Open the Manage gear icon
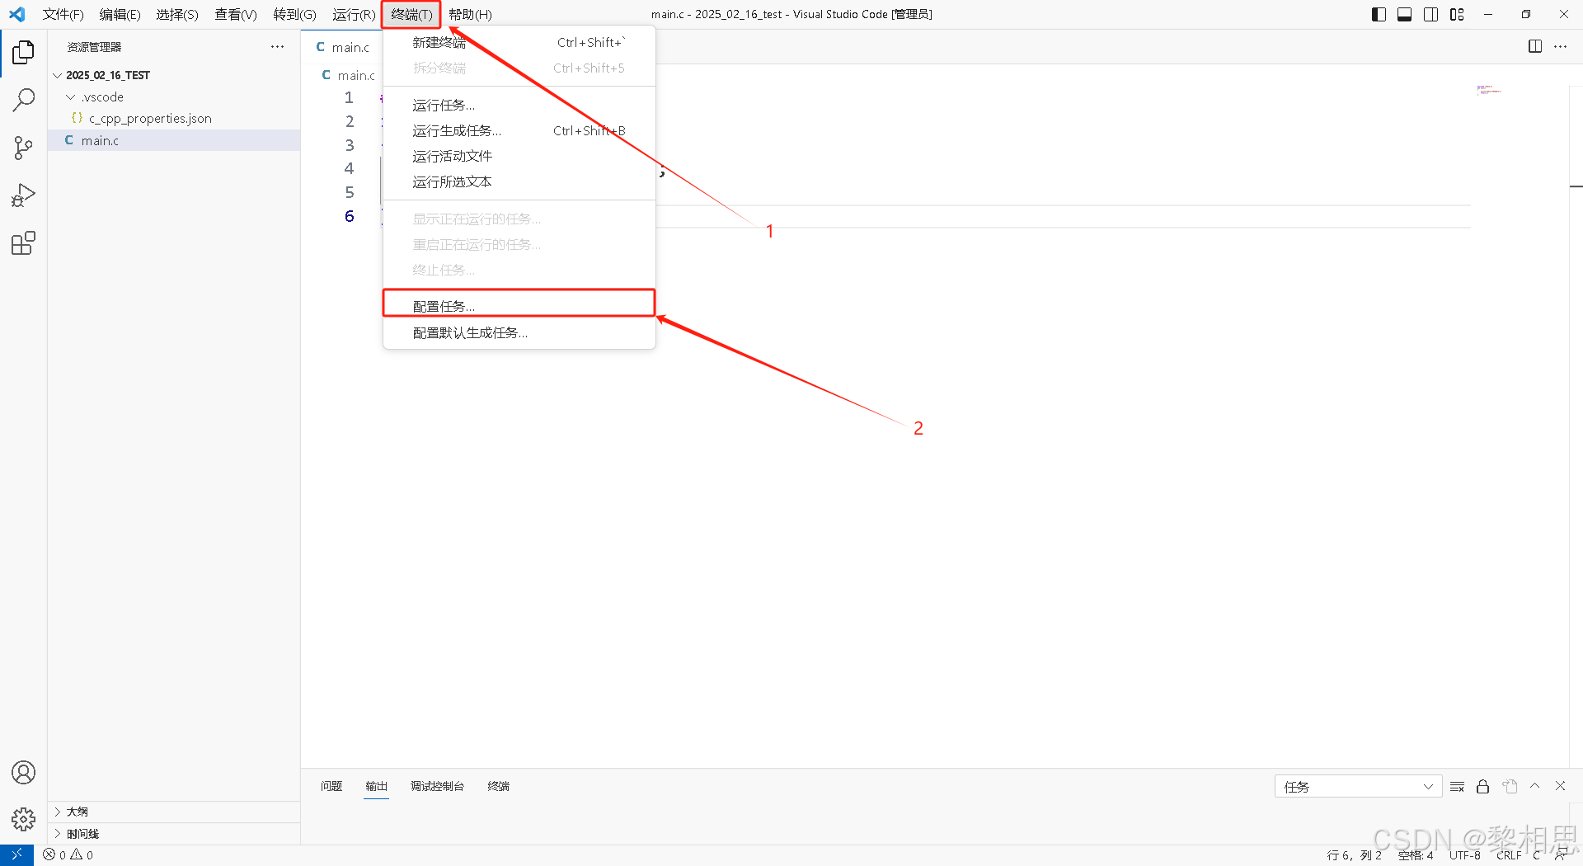The image size is (1583, 866). click(23, 819)
